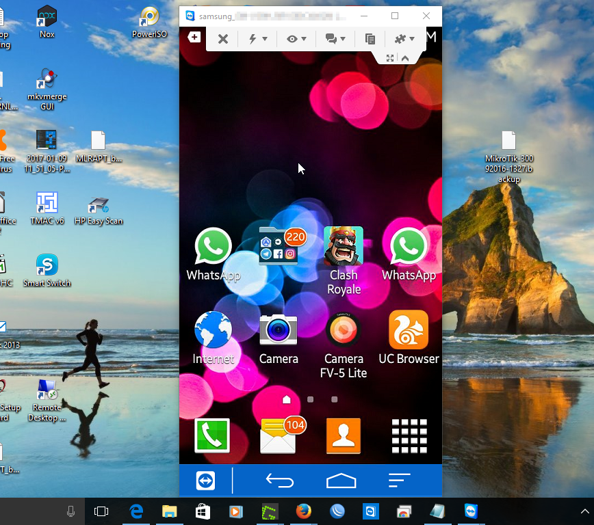Launch Clash Royale

point(343,246)
